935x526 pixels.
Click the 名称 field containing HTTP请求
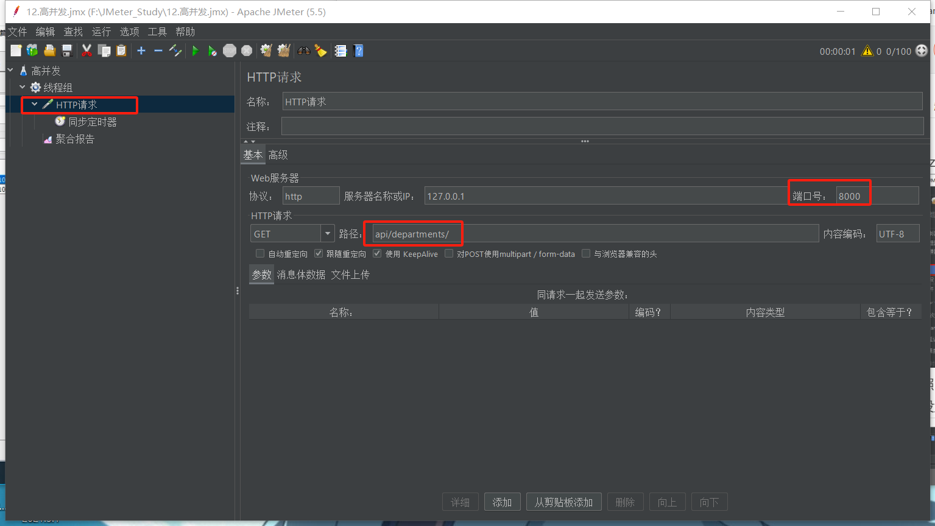point(602,102)
